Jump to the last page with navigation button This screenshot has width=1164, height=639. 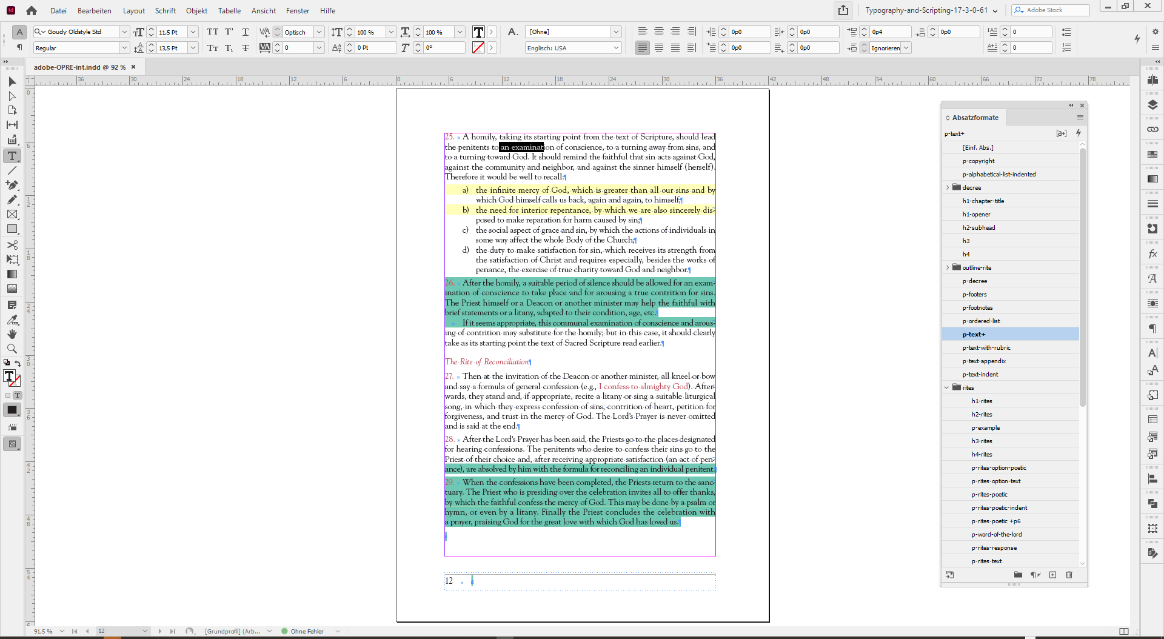point(173,631)
